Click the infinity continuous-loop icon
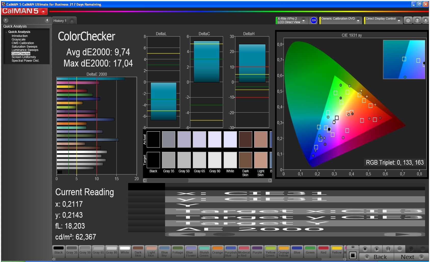This screenshot has width=430, height=262. pyautogui.click(x=400, y=249)
